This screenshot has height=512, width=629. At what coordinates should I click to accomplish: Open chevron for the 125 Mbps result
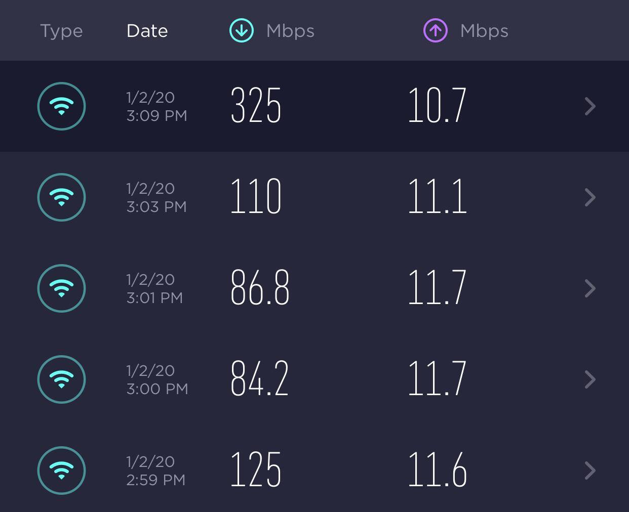(x=590, y=471)
